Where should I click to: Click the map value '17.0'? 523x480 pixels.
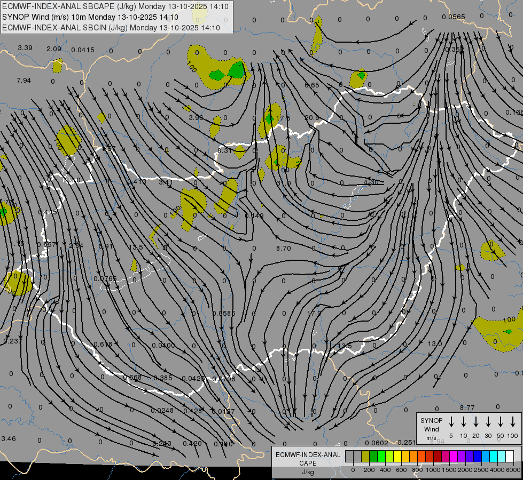tap(314, 314)
